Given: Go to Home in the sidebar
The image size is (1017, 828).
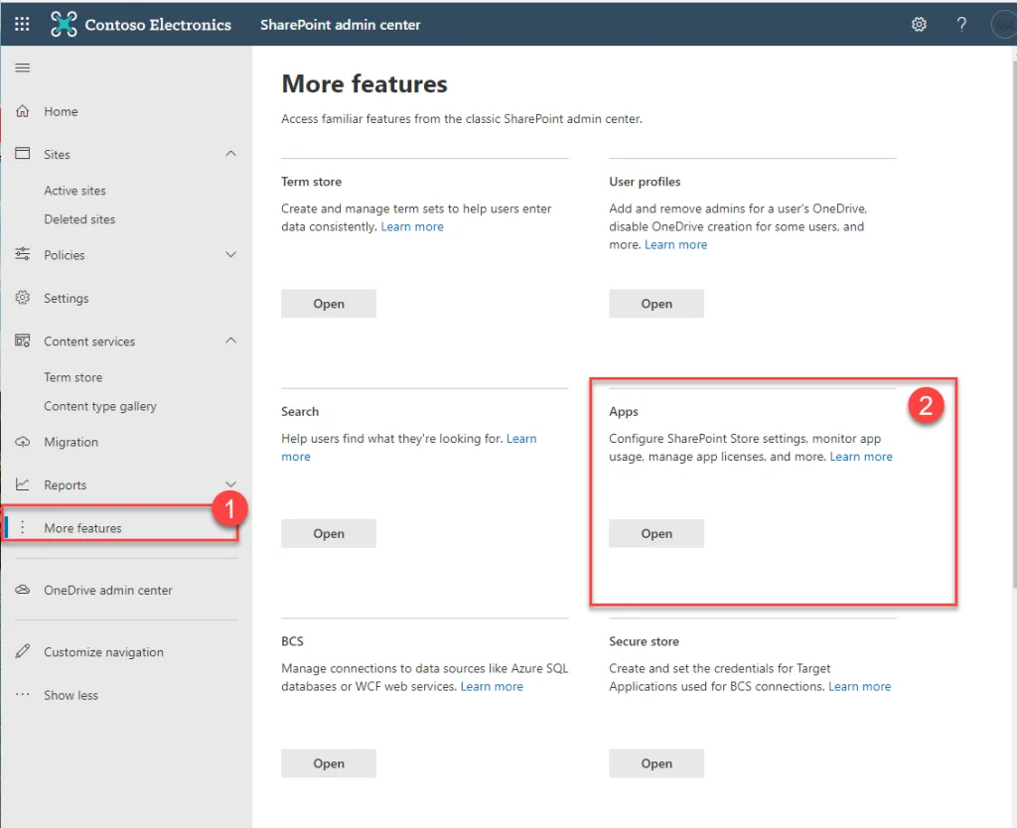Looking at the screenshot, I should [x=61, y=111].
